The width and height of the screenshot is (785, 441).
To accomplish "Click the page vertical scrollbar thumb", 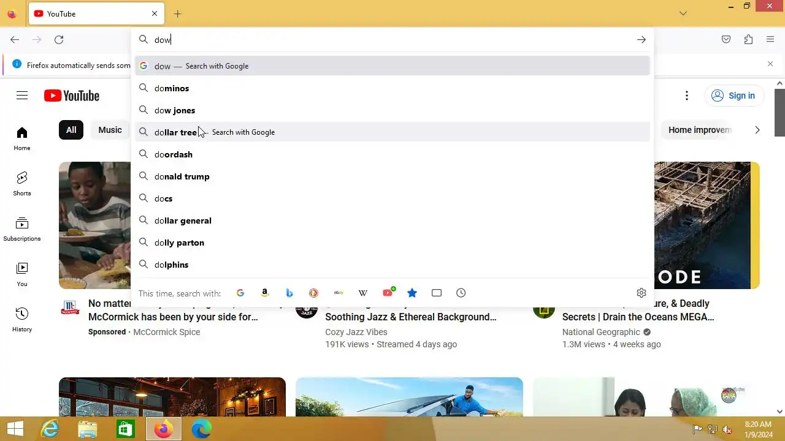I will (780, 113).
